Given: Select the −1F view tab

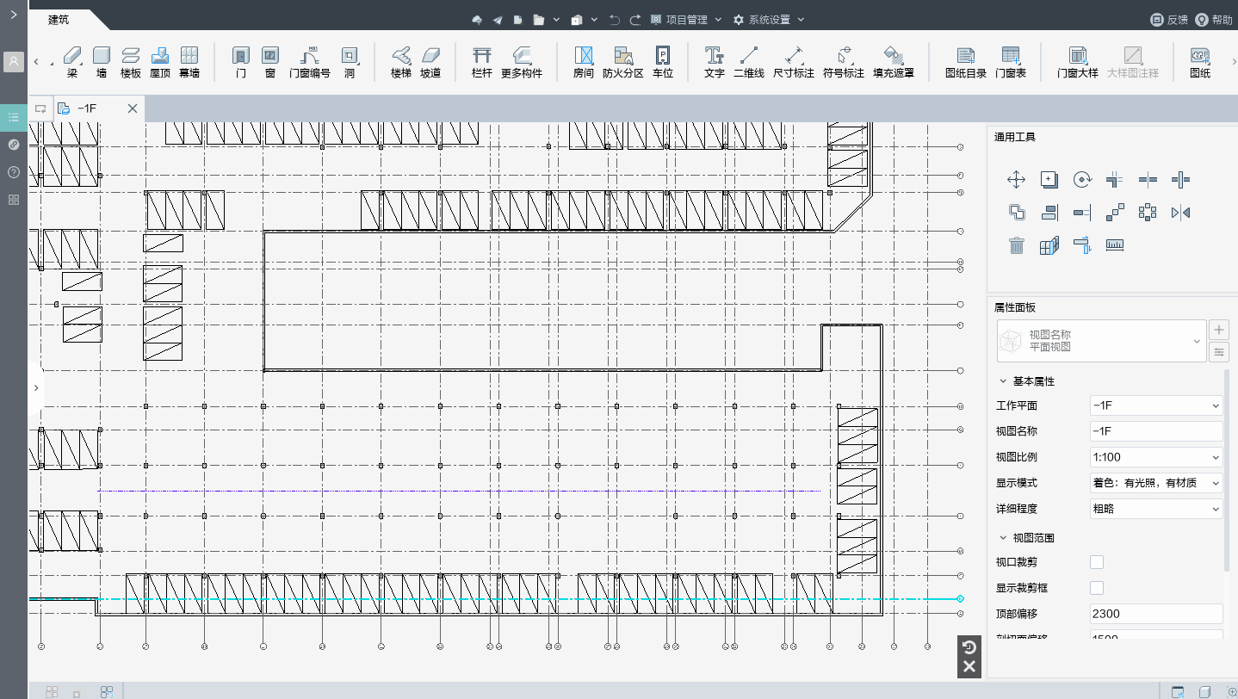Looking at the screenshot, I should (x=87, y=108).
